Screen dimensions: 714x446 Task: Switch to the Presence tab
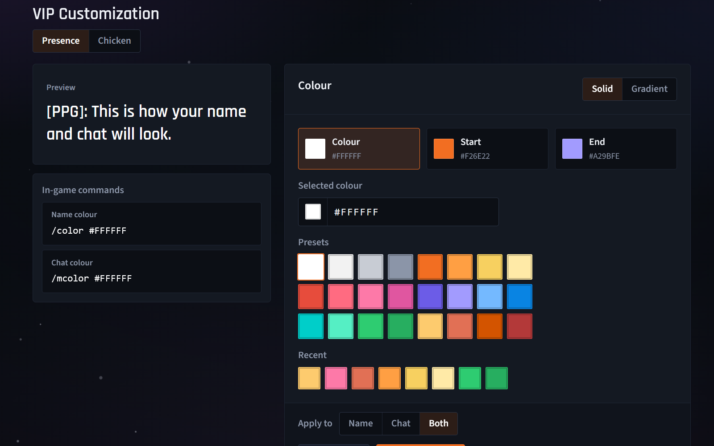point(61,41)
